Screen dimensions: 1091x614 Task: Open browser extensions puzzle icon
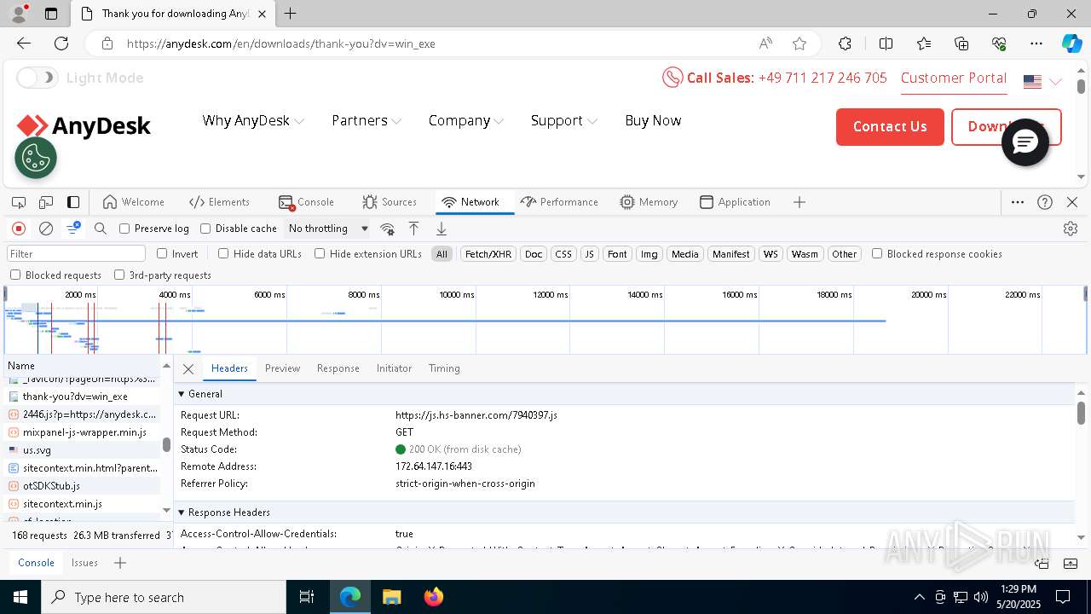(845, 43)
